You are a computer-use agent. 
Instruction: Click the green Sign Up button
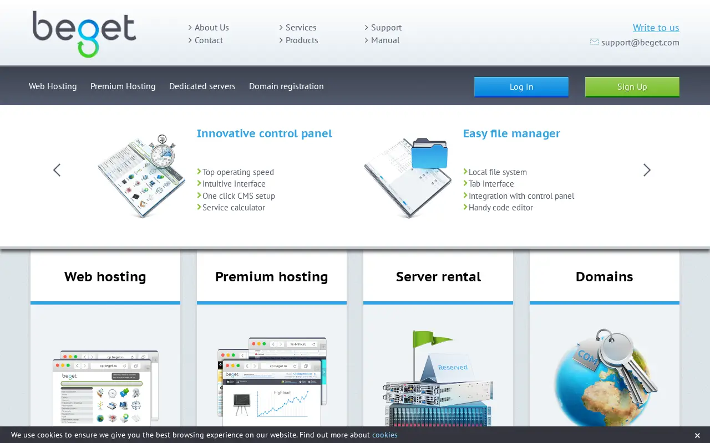point(632,87)
